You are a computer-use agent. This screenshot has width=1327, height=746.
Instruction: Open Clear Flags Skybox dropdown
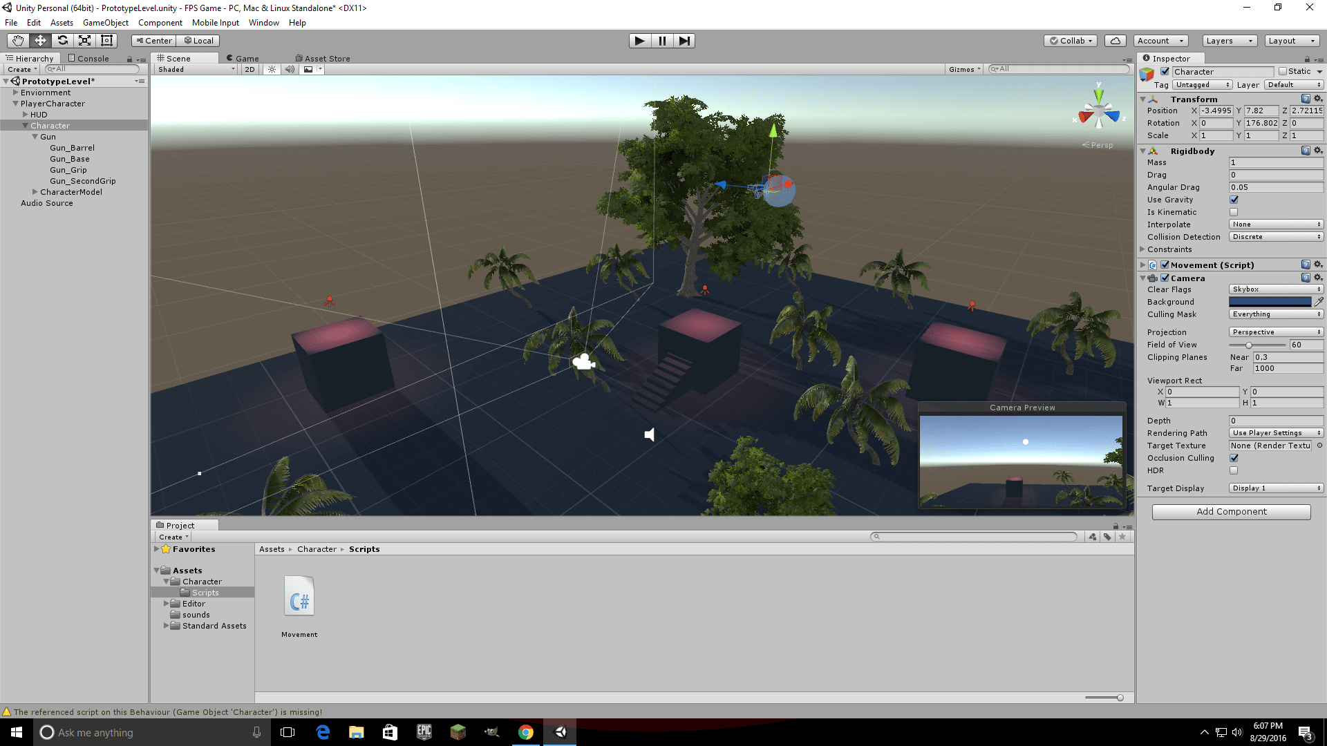coord(1276,289)
